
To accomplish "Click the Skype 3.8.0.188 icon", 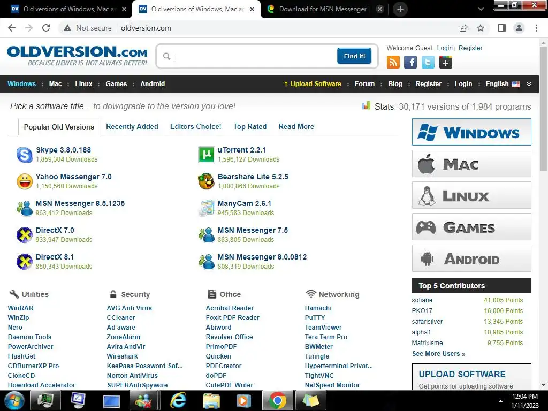I will 25,155.
